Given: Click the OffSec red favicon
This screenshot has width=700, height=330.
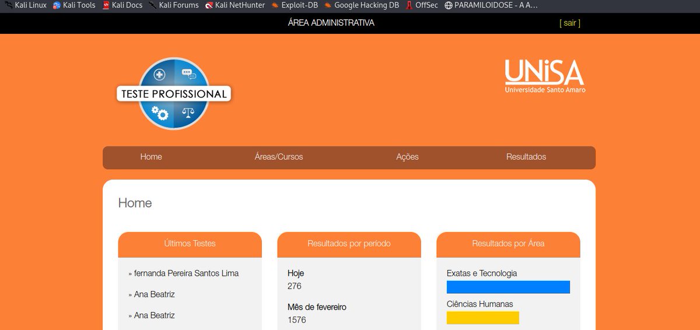Looking at the screenshot, I should [x=409, y=5].
